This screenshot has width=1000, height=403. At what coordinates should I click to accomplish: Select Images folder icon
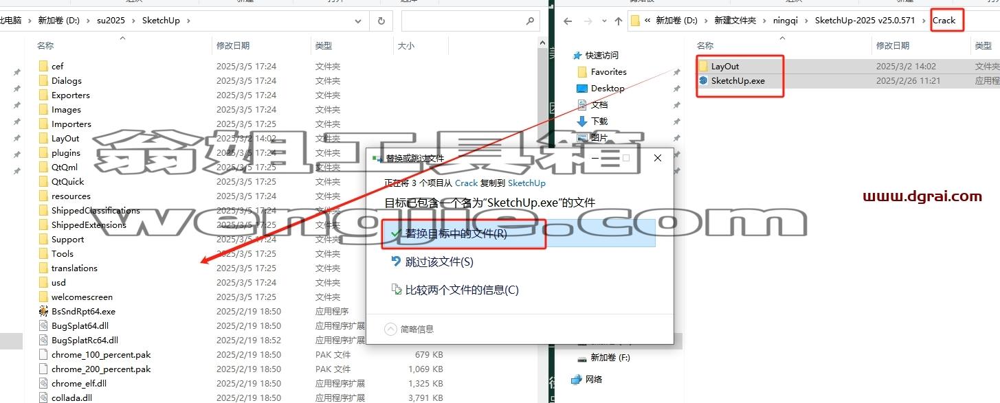tap(44, 109)
